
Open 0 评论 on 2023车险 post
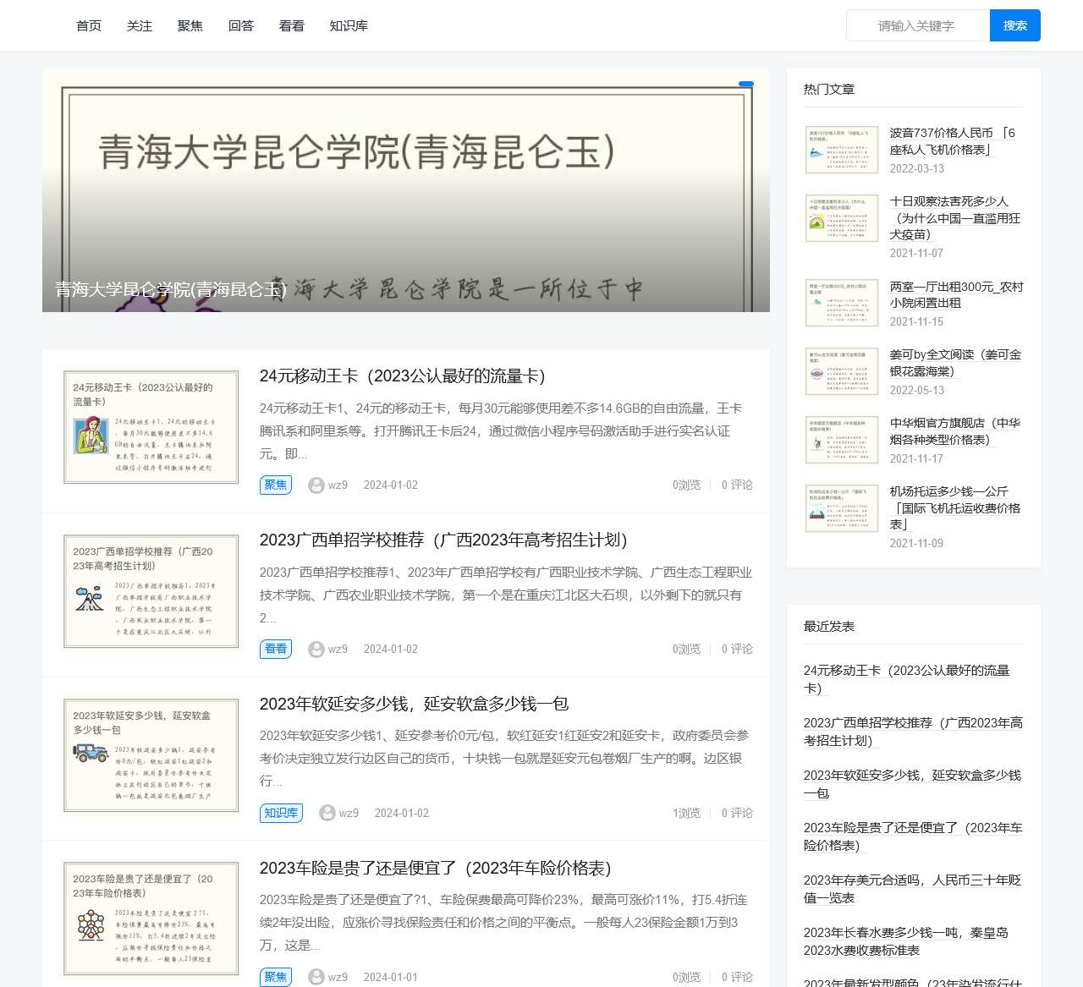click(737, 977)
